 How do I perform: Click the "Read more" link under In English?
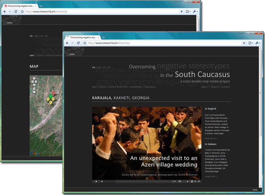pos(211,138)
